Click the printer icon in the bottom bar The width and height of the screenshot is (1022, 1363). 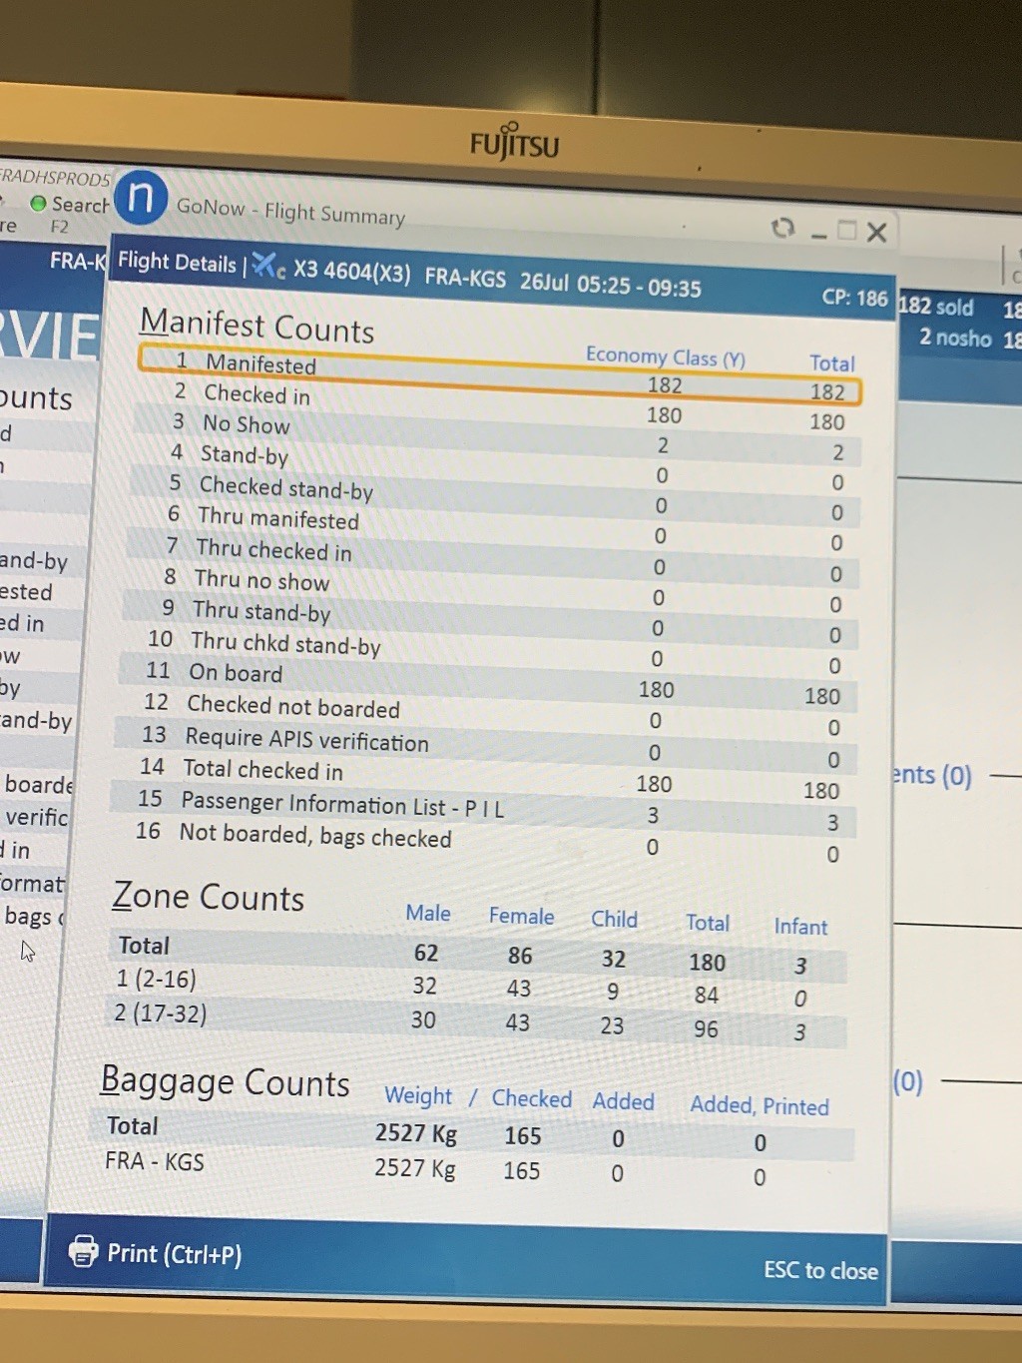[x=83, y=1250]
